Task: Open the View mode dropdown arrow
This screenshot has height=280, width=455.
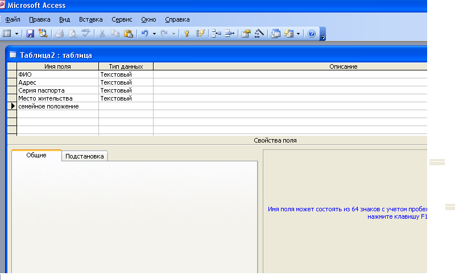Action: pyautogui.click(x=17, y=34)
